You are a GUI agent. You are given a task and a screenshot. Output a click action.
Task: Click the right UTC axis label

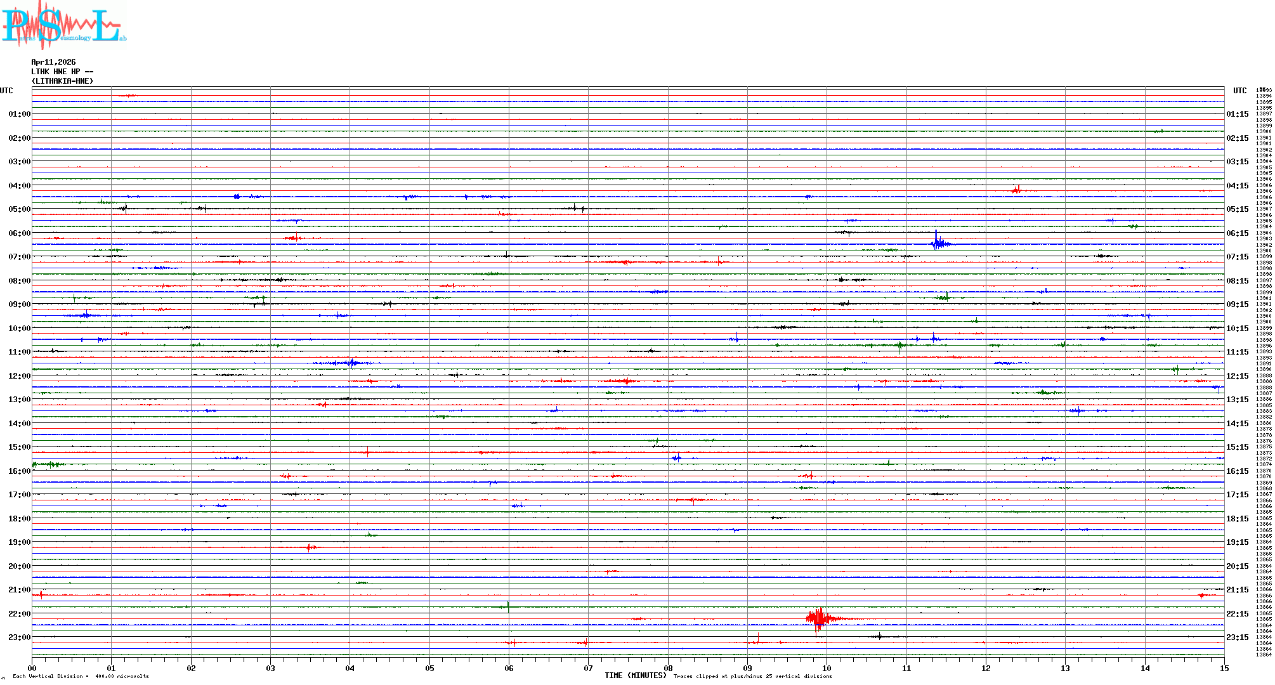1239,91
